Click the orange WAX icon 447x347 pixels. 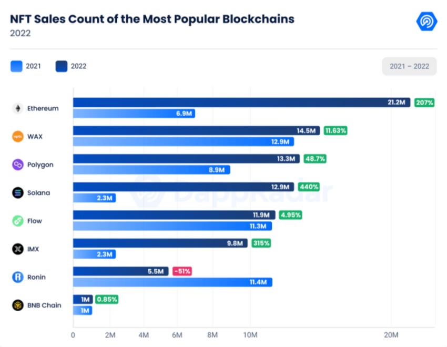[x=18, y=137]
